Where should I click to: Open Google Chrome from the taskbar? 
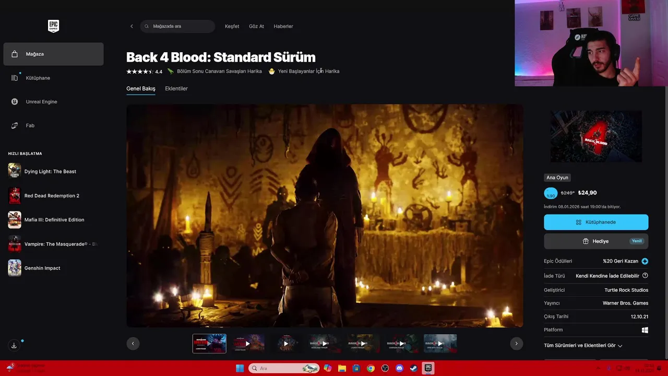pyautogui.click(x=371, y=368)
